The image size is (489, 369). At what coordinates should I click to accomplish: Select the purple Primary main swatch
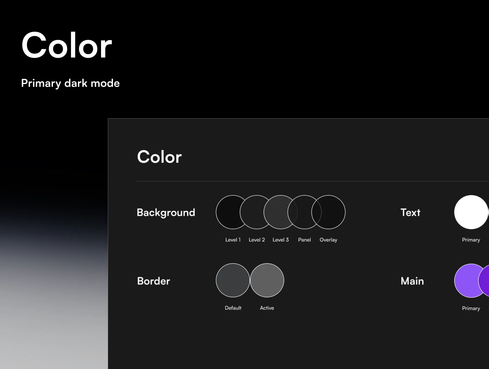pyautogui.click(x=467, y=281)
